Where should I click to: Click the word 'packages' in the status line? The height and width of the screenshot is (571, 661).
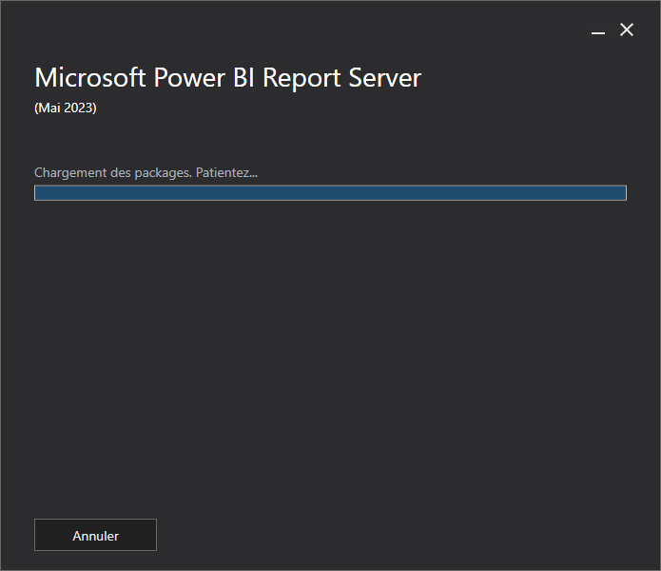(x=162, y=173)
